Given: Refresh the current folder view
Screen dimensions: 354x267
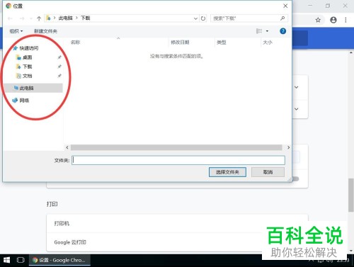Looking at the screenshot, I should click(203, 18).
